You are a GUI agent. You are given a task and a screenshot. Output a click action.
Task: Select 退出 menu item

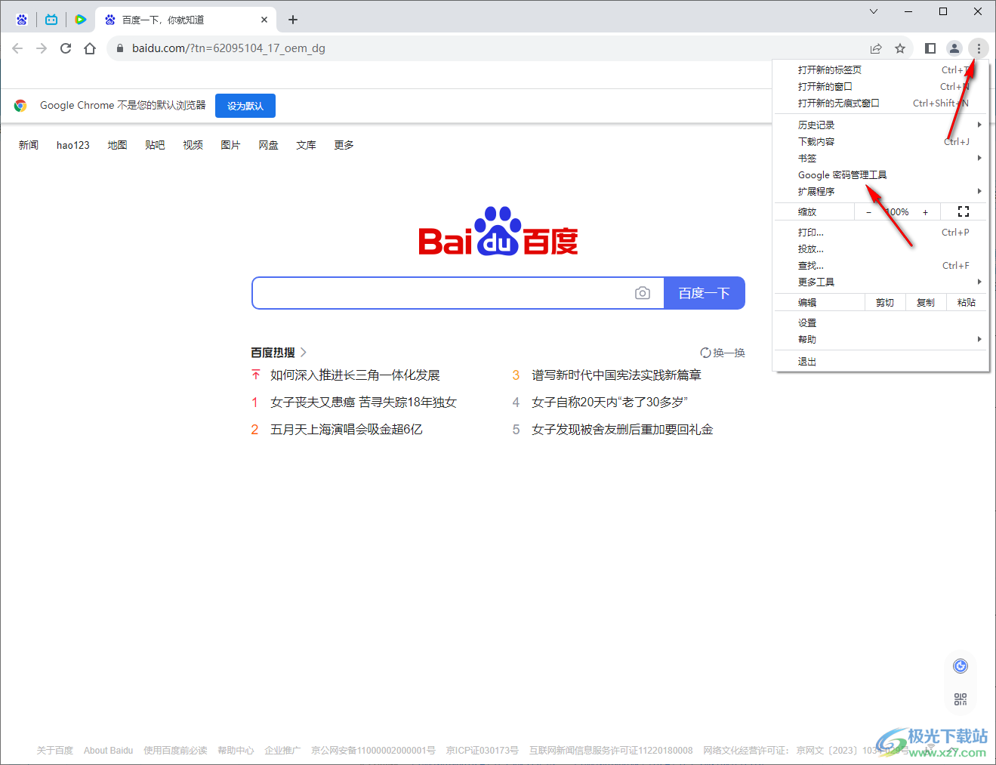coord(881,361)
